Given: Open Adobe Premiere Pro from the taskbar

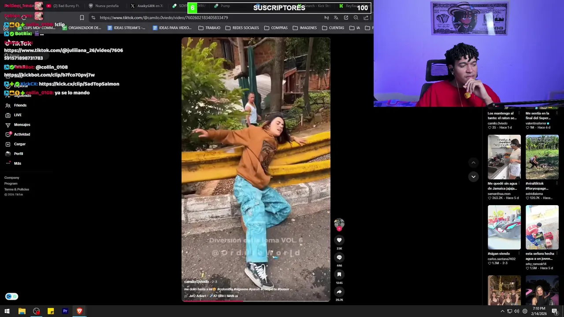Looking at the screenshot, I should (65, 311).
